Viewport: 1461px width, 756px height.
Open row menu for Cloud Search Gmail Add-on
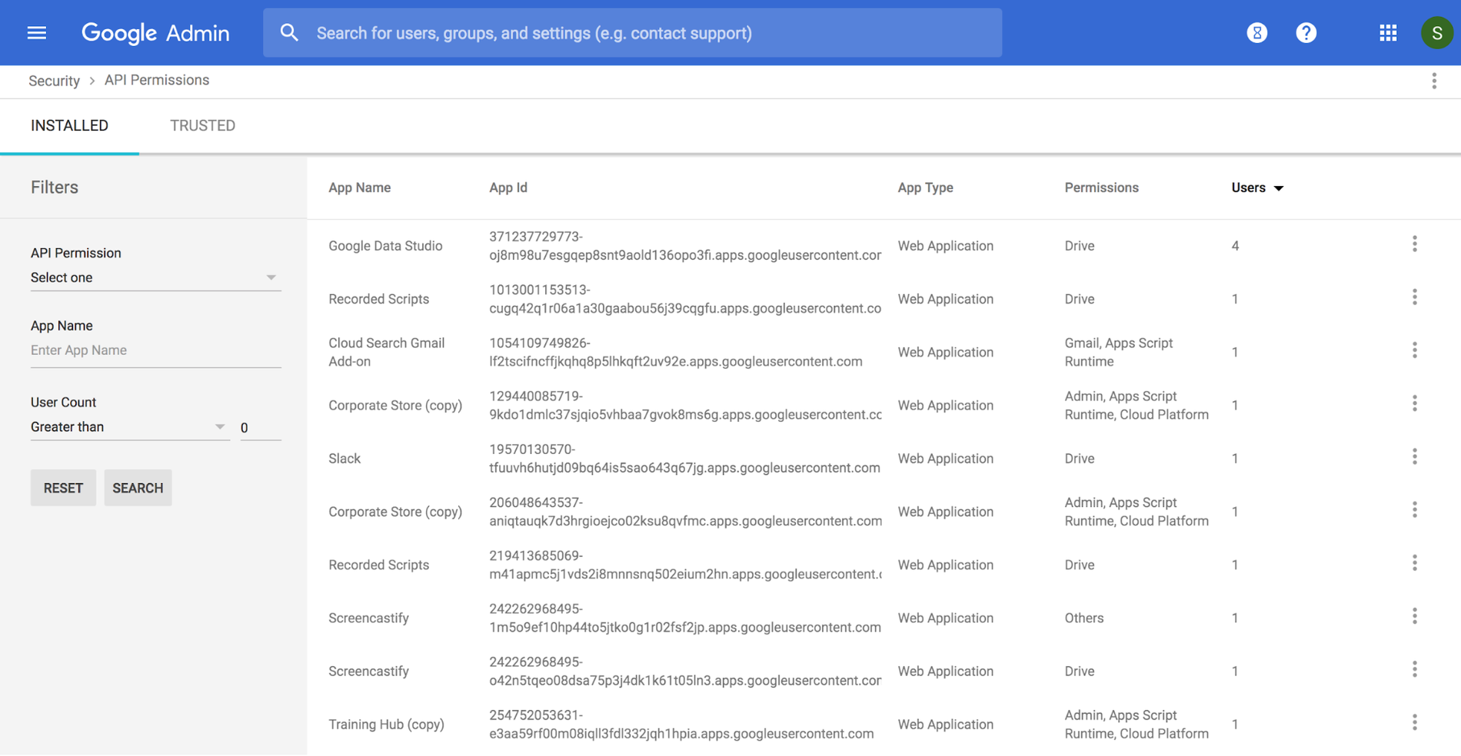pyautogui.click(x=1414, y=350)
